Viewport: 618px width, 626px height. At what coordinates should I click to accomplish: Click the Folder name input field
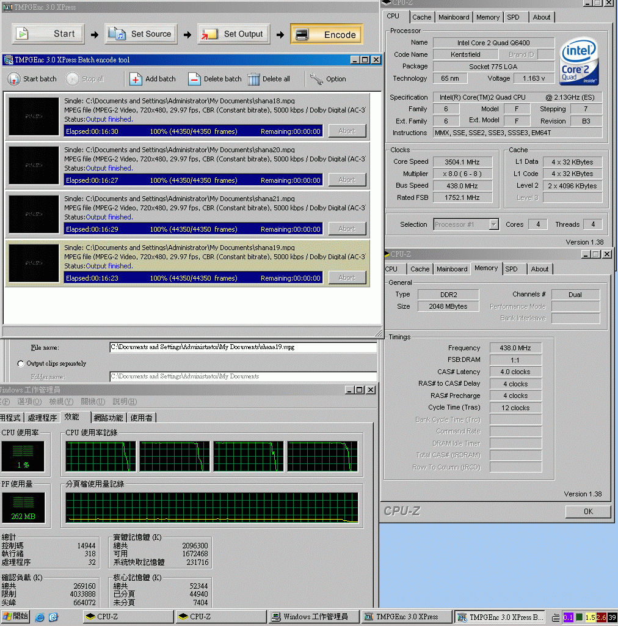[243, 377]
